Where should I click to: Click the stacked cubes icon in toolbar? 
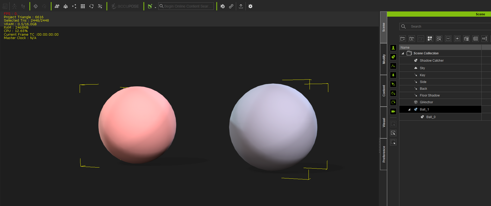pos(57,6)
